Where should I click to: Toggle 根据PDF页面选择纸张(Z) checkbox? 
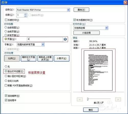tap(6, 85)
